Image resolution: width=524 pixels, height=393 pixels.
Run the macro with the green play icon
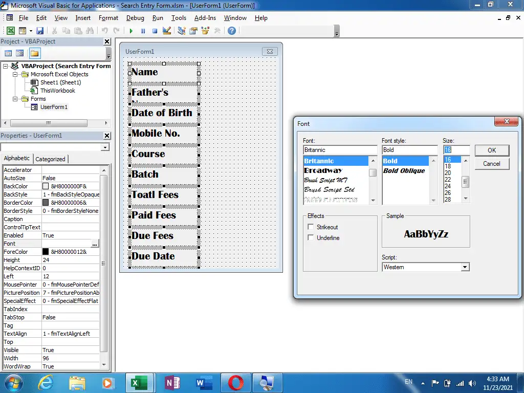click(131, 31)
